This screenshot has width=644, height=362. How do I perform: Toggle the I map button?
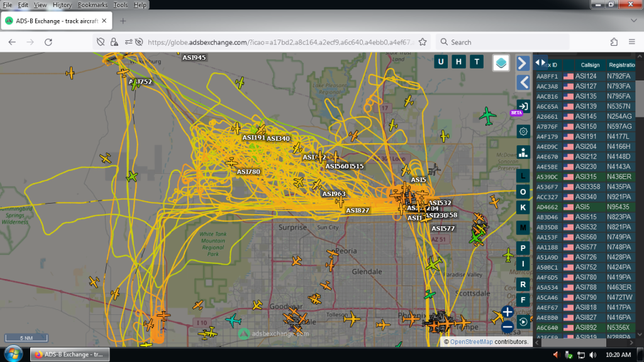click(x=523, y=264)
